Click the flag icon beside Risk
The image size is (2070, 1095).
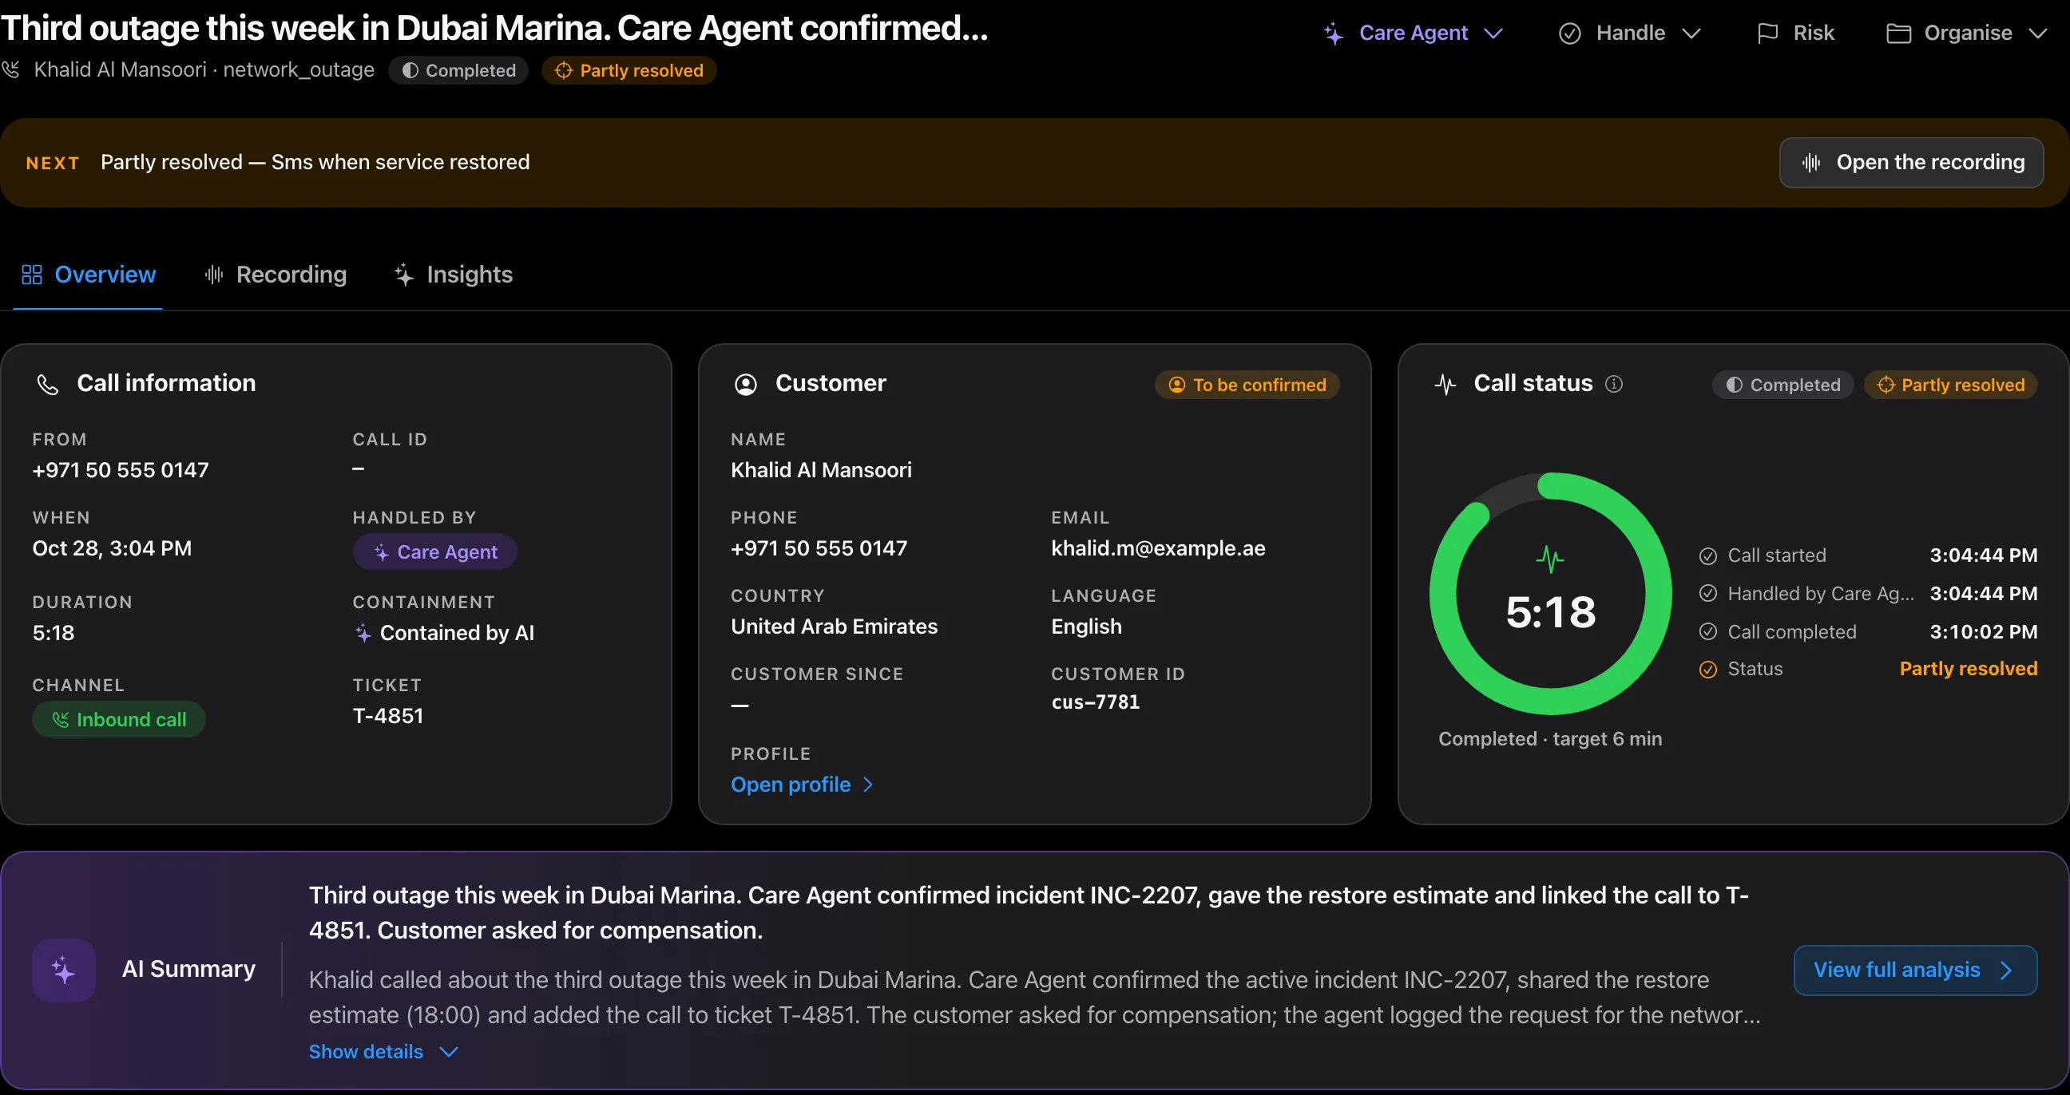pos(1767,34)
